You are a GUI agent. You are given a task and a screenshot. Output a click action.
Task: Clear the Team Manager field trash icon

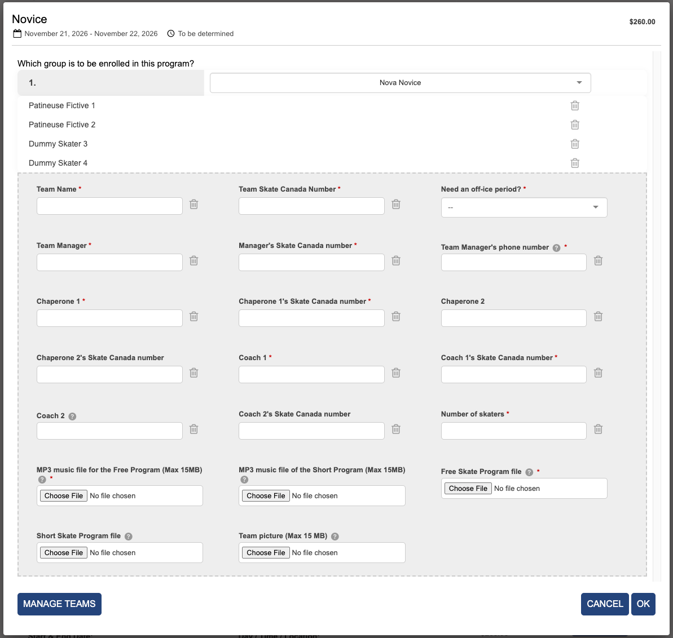194,261
